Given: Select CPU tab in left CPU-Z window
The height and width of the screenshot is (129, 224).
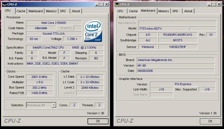Looking at the screenshot, I should click(x=9, y=11).
